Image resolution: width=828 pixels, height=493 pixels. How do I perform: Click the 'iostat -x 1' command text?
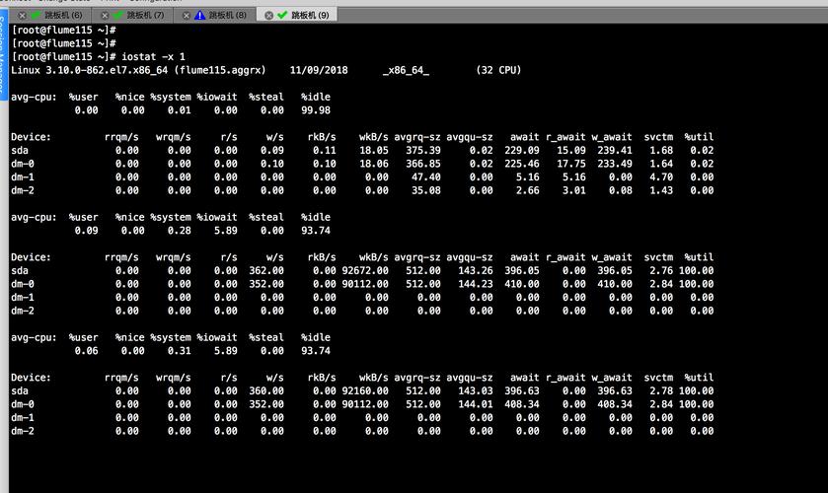(x=153, y=56)
